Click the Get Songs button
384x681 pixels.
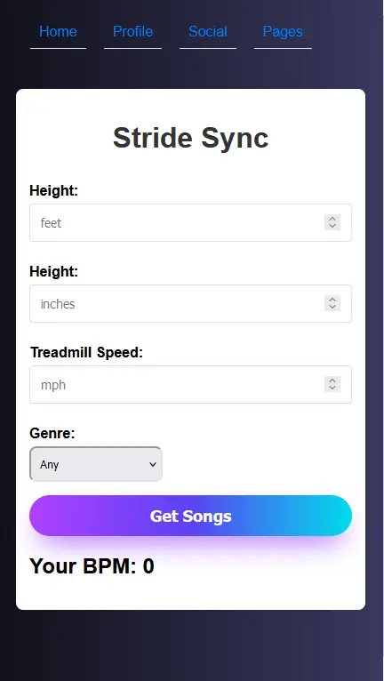(x=190, y=516)
